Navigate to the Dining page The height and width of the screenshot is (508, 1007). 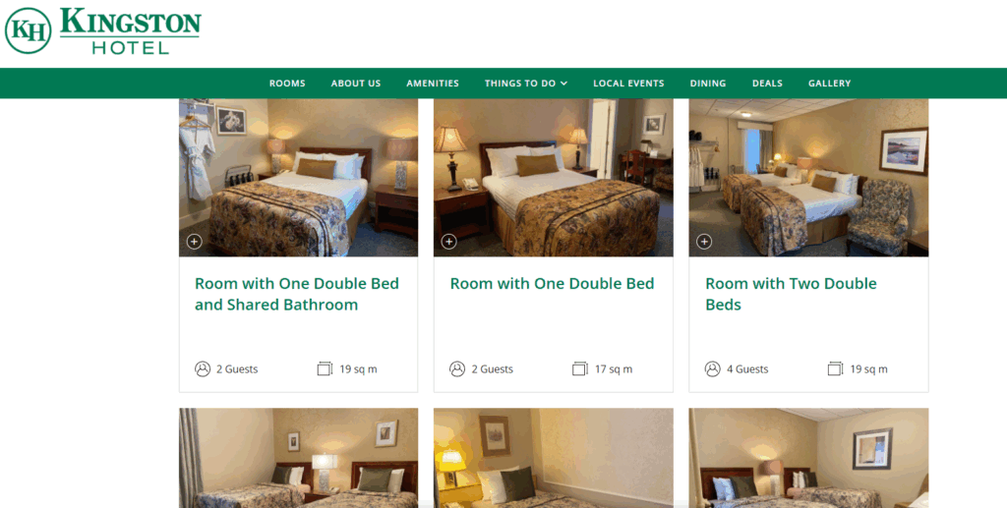708,84
